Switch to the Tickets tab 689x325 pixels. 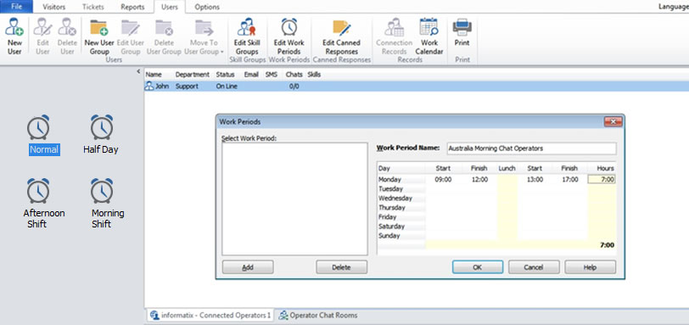click(x=93, y=7)
